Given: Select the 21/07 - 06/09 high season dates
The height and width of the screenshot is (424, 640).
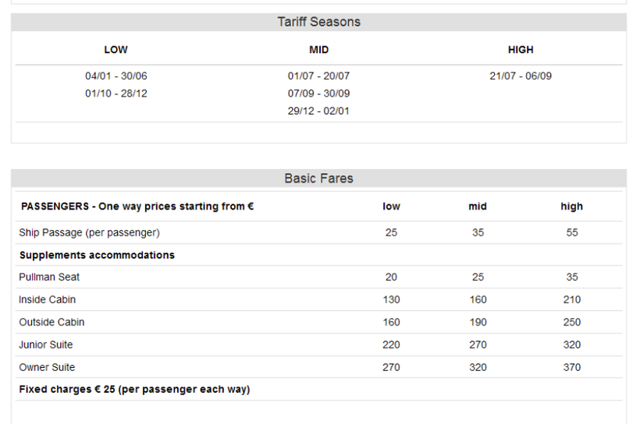Looking at the screenshot, I should point(521,76).
